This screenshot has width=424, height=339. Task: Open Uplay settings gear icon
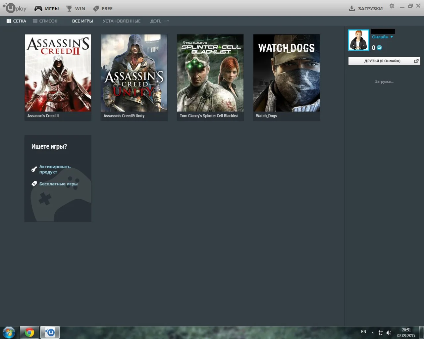392,6
